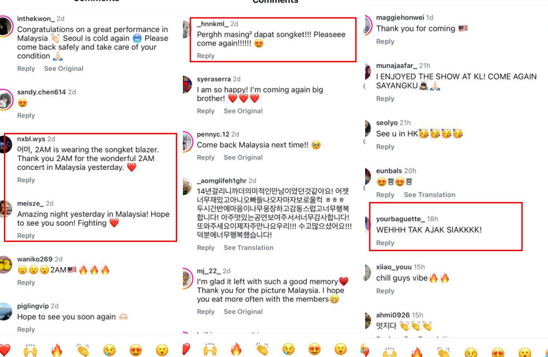See Original of inthekwon_ comment
Screen dimensions: 548x357
pos(63,69)
